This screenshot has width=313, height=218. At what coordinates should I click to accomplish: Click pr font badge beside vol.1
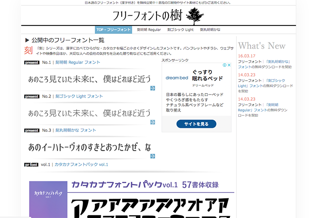pyautogui.click(x=31, y=165)
